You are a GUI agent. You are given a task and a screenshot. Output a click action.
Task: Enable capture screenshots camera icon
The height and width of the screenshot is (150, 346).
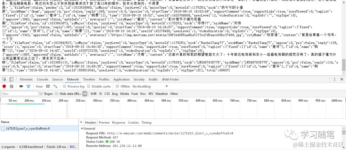point(21,86)
